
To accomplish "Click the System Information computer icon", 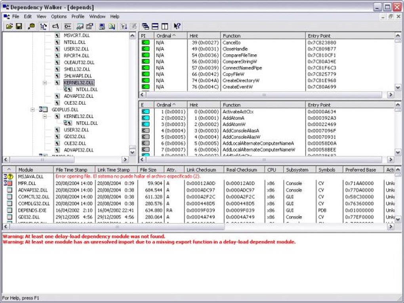I will [102, 26].
